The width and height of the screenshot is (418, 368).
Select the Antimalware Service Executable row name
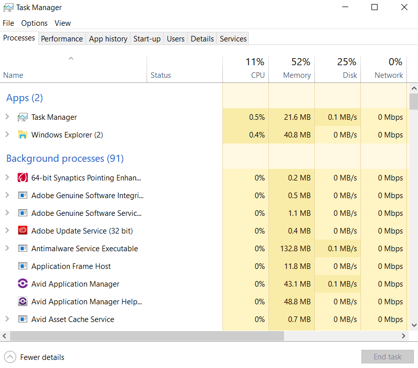click(x=84, y=249)
